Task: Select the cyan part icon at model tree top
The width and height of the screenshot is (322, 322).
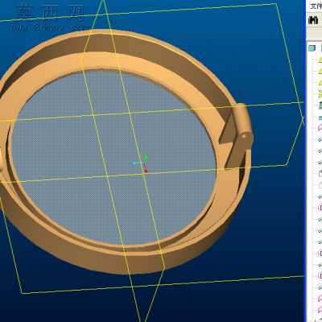Action: (312, 48)
